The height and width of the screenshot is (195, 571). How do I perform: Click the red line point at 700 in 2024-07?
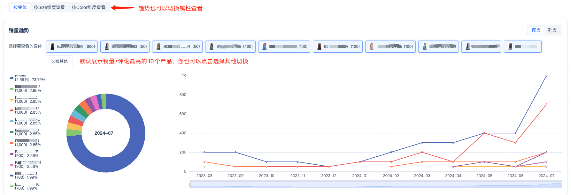546,104
